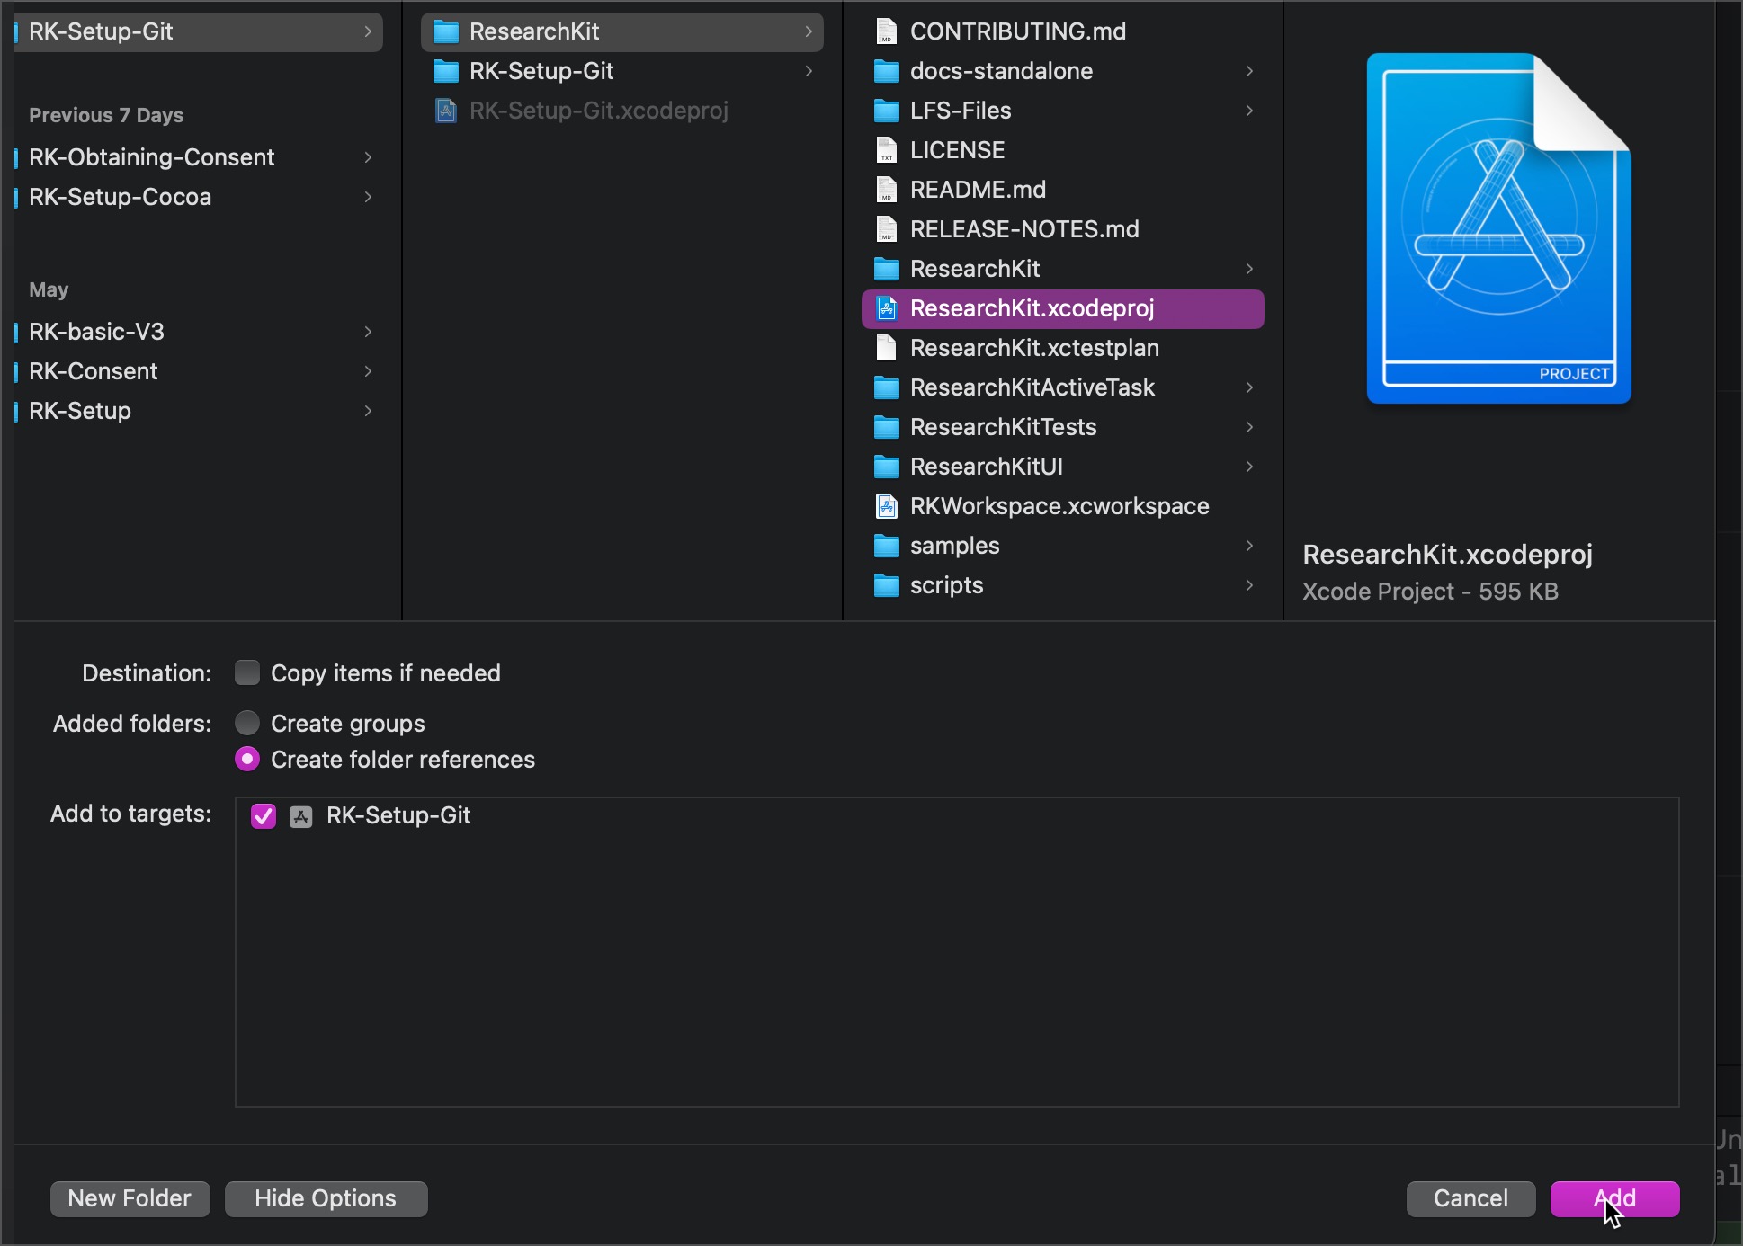Viewport: 1743px width, 1246px height.
Task: Enable Copy items if needed checkbox
Action: click(247, 672)
